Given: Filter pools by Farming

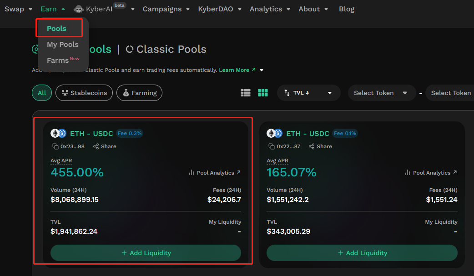Looking at the screenshot, I should click(139, 93).
